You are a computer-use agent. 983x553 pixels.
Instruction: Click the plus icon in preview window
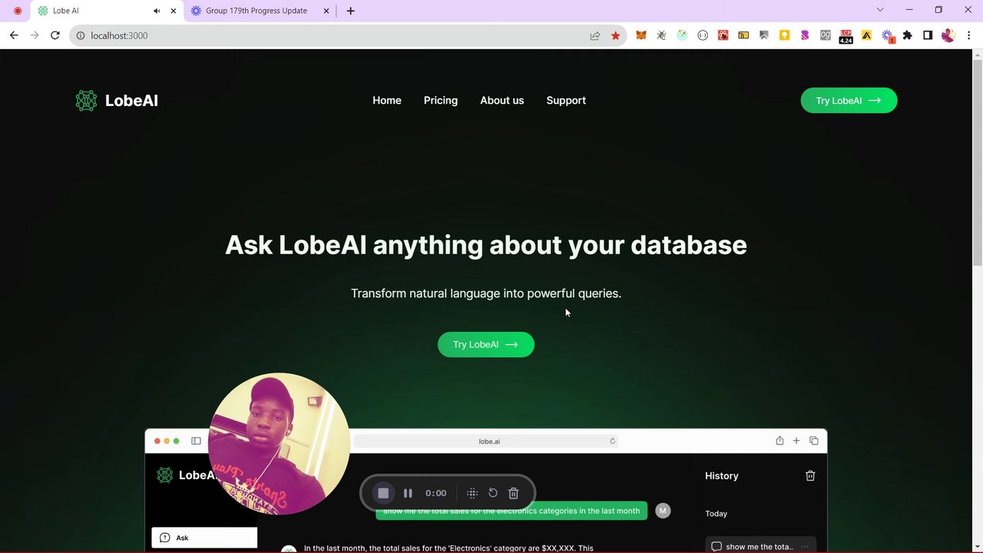(x=796, y=441)
